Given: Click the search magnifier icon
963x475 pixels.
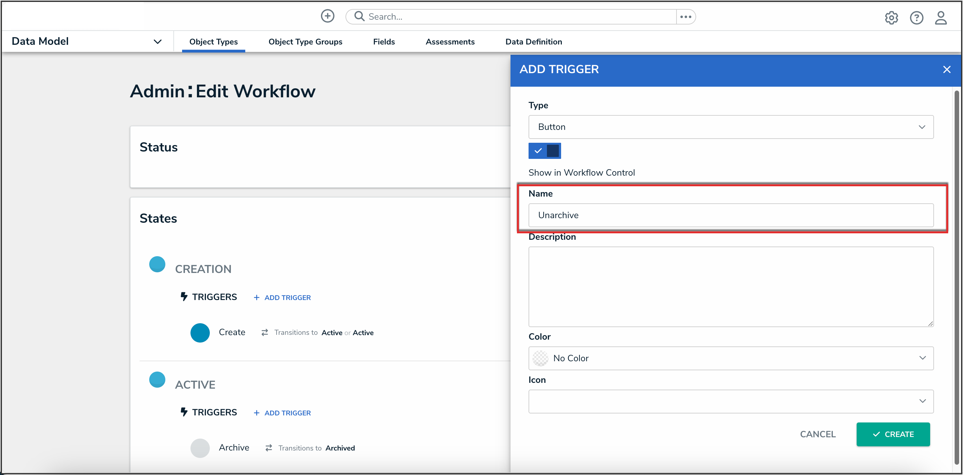Looking at the screenshot, I should click(x=359, y=16).
